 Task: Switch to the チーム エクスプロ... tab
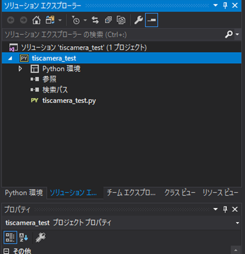[x=131, y=193]
